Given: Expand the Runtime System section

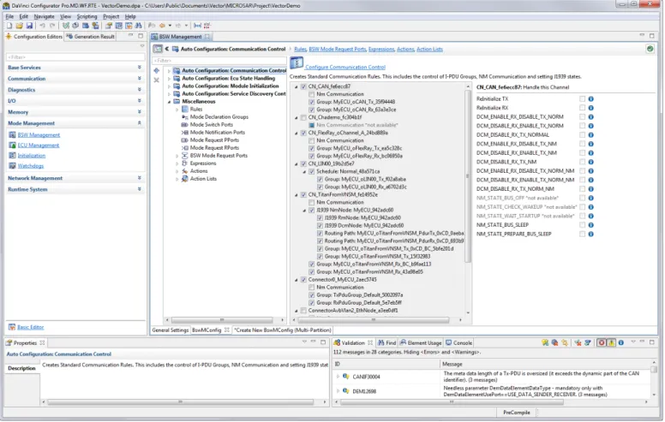Looking at the screenshot, I should point(140,189).
